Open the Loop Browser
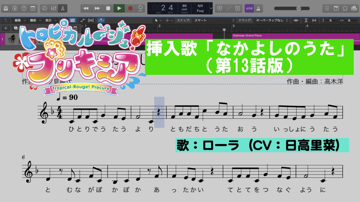The height and width of the screenshot is (202, 360). pos(345,9)
